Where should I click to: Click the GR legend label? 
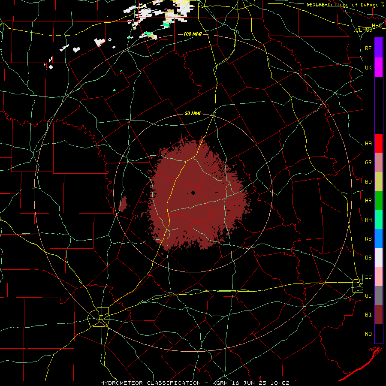368,163
